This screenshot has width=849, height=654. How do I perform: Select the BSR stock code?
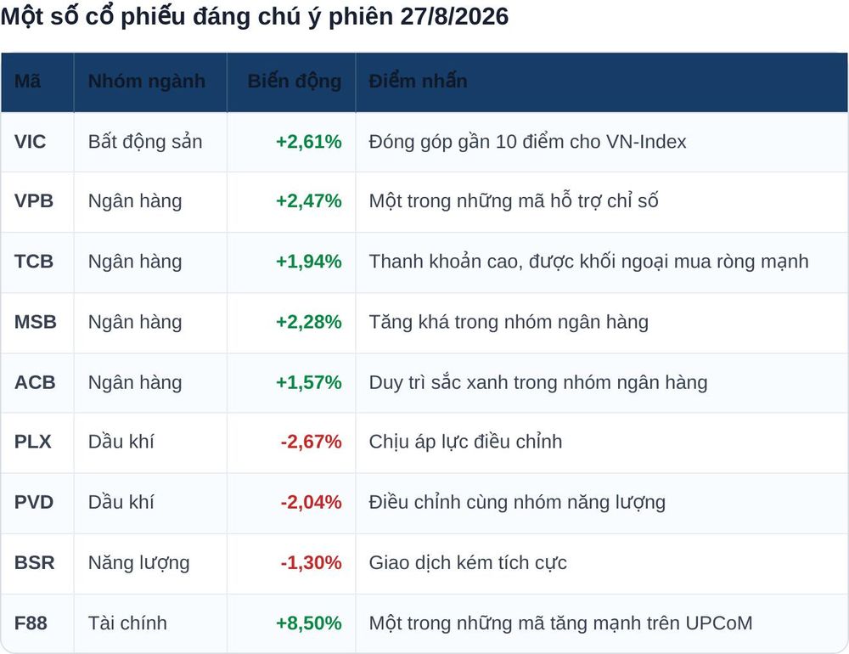35,562
